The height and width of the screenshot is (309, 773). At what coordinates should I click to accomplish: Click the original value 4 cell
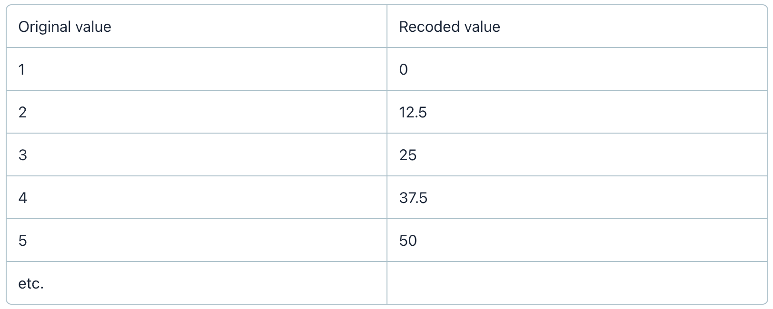click(197, 197)
